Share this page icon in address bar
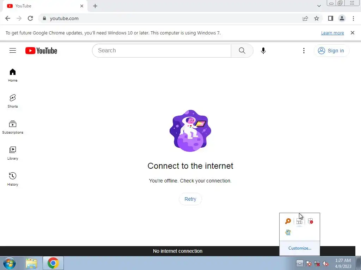The width and height of the screenshot is (361, 270). (x=305, y=18)
